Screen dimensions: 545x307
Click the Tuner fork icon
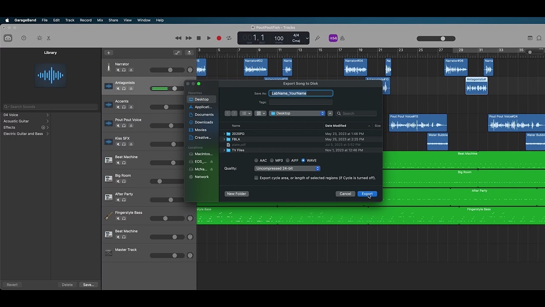[x=317, y=38]
